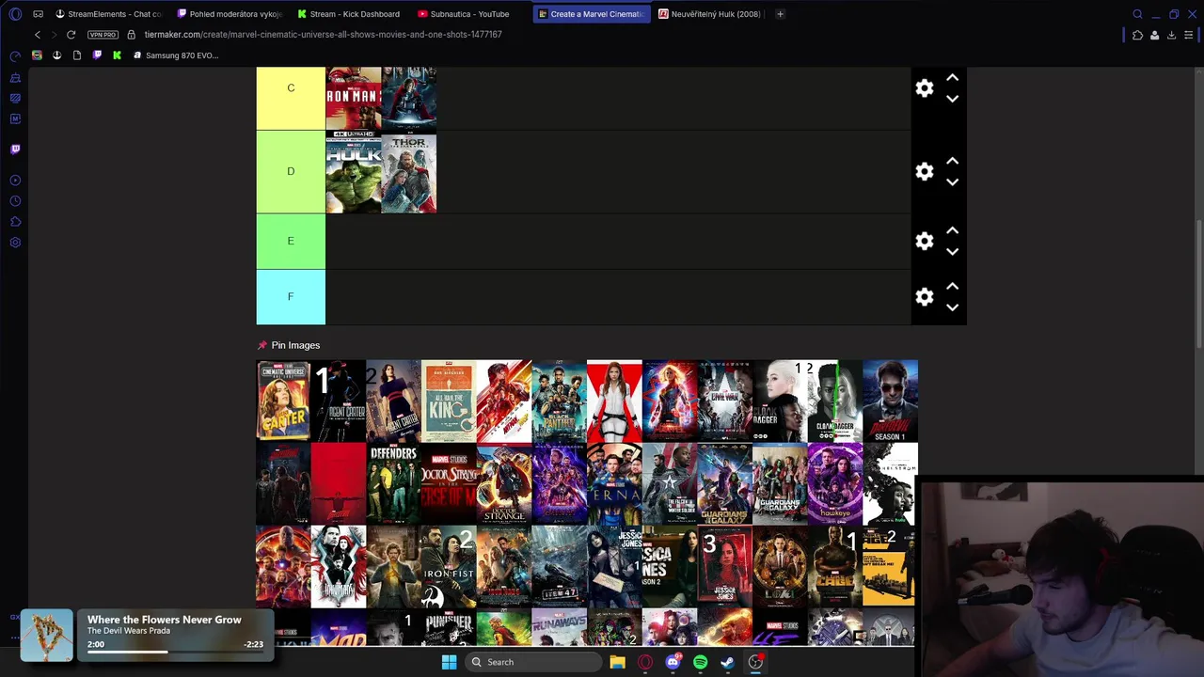
Task: Toggle Pin Images option
Action: click(289, 345)
